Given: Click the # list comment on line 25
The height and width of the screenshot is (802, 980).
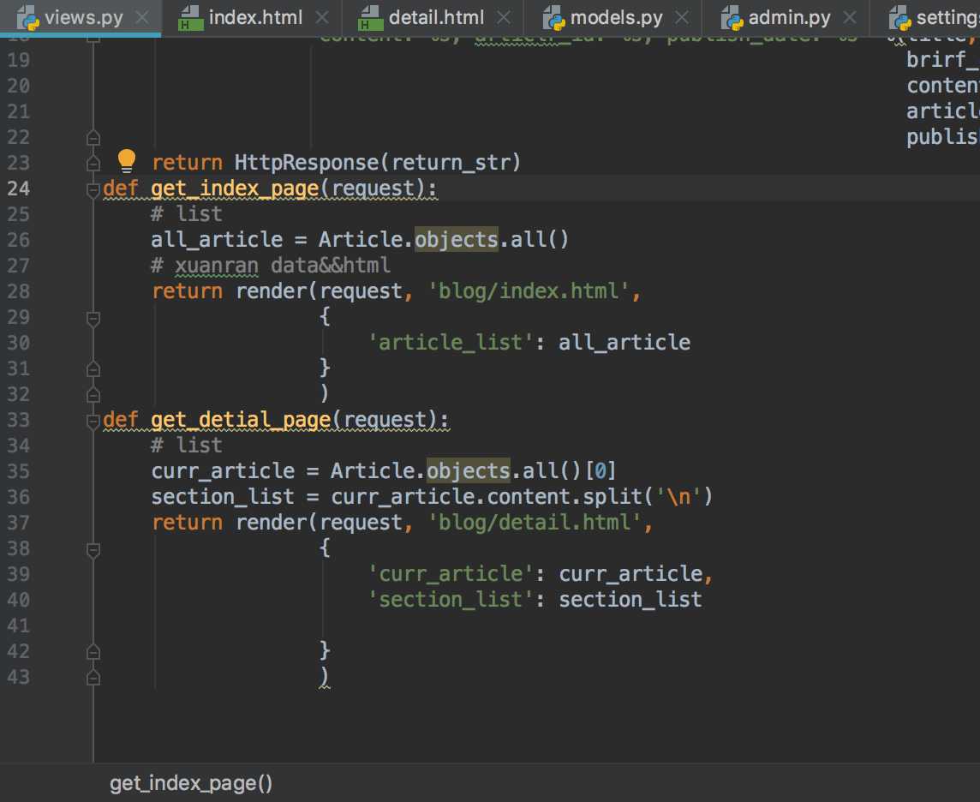Looking at the screenshot, I should pos(186,214).
